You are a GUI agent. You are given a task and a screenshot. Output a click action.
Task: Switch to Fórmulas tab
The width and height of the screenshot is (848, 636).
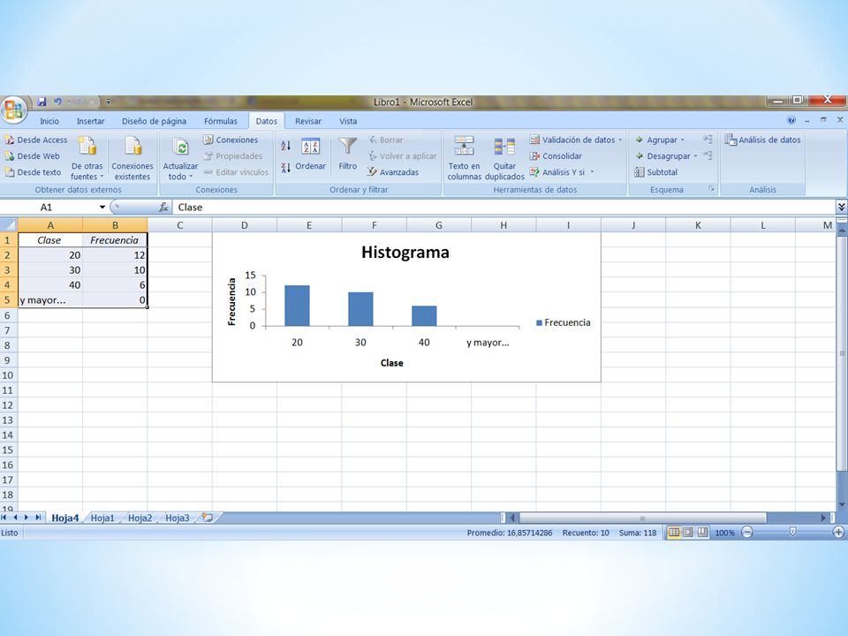click(x=221, y=121)
